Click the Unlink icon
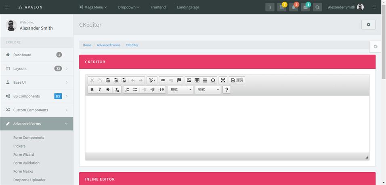Image resolution: width=386 pixels, height=185 pixels. coord(171,80)
